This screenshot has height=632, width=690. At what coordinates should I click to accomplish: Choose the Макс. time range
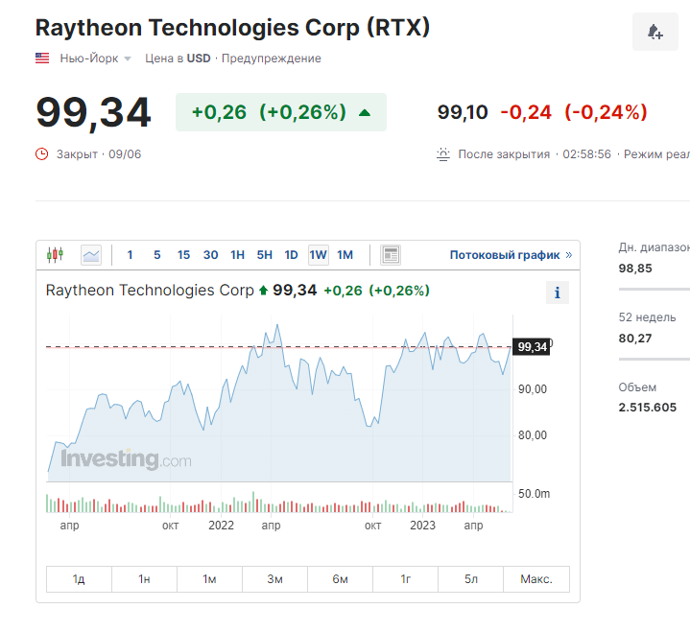point(536,579)
